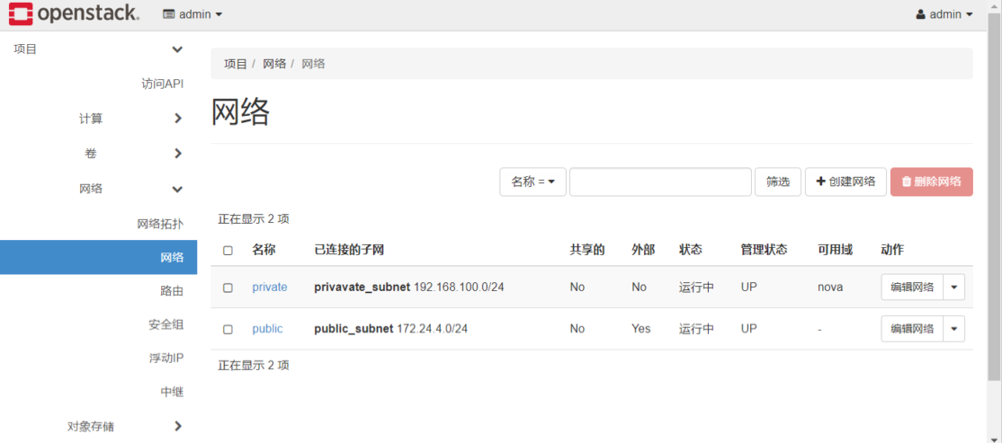
Task: Toggle the select-all networks checkbox
Action: click(x=228, y=250)
